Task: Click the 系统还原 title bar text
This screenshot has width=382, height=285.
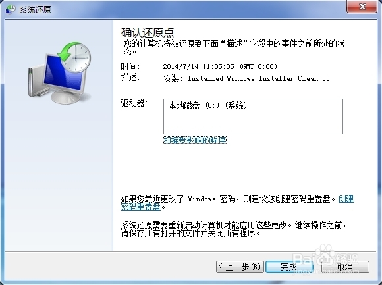Action: pyautogui.click(x=35, y=9)
